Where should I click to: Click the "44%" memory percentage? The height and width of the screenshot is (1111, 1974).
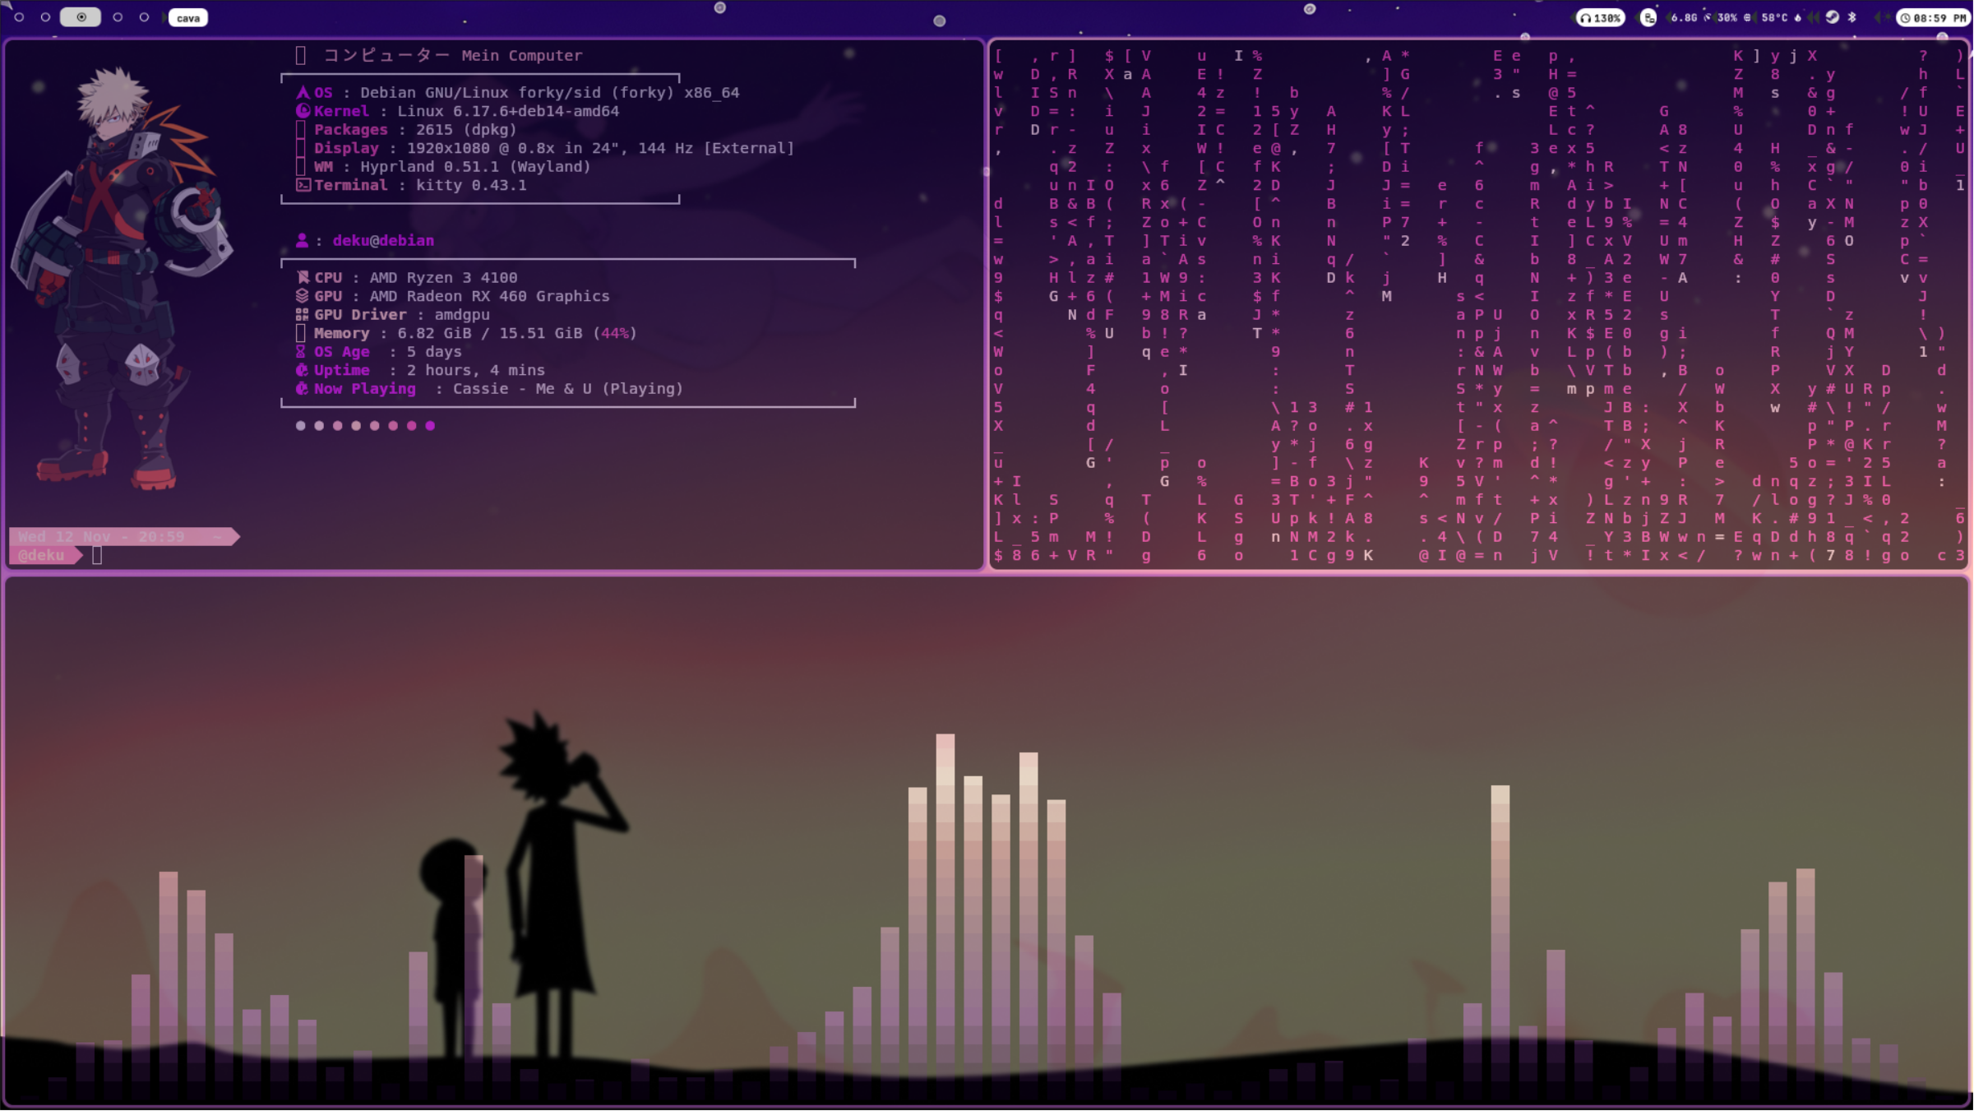click(x=615, y=333)
